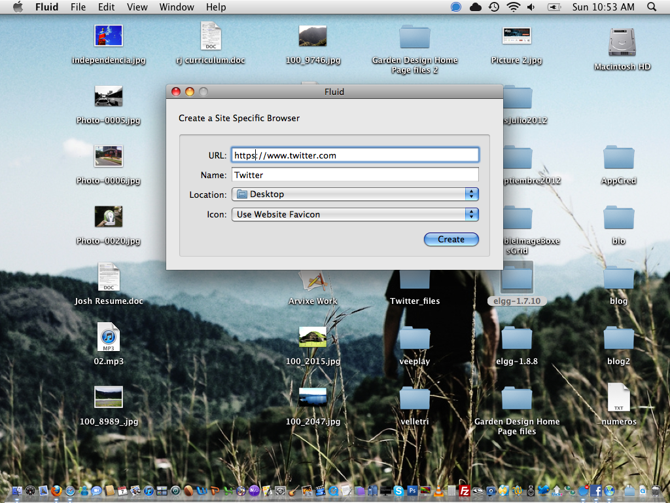Viewport: 670px width, 503px height.
Task: Click the volume icon in the menu bar
Action: (x=531, y=7)
